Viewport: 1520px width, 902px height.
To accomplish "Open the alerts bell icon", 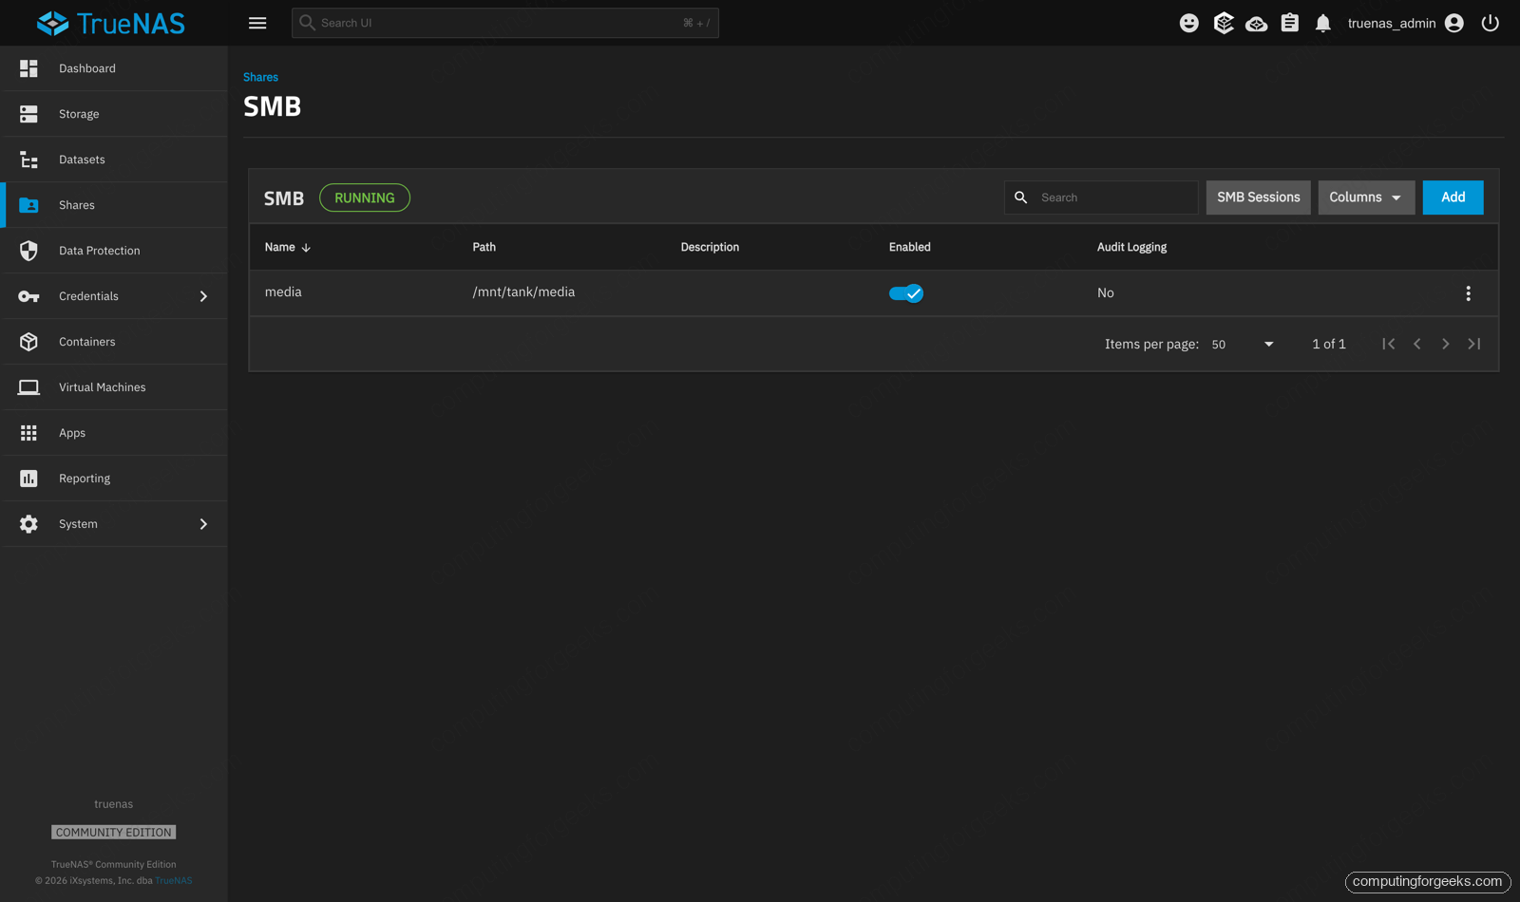I will (1322, 23).
